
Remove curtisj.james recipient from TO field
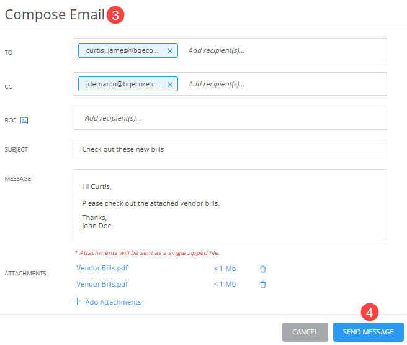pyautogui.click(x=170, y=51)
